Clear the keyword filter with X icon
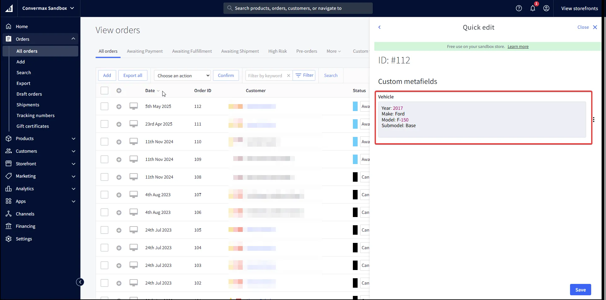Viewport: 606px width, 300px height. [288, 76]
